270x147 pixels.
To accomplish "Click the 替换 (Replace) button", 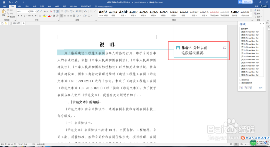I will [257, 13].
